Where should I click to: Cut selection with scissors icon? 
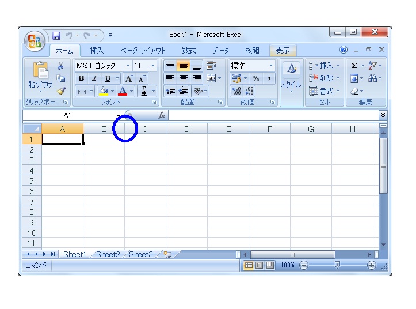pyautogui.click(x=61, y=66)
